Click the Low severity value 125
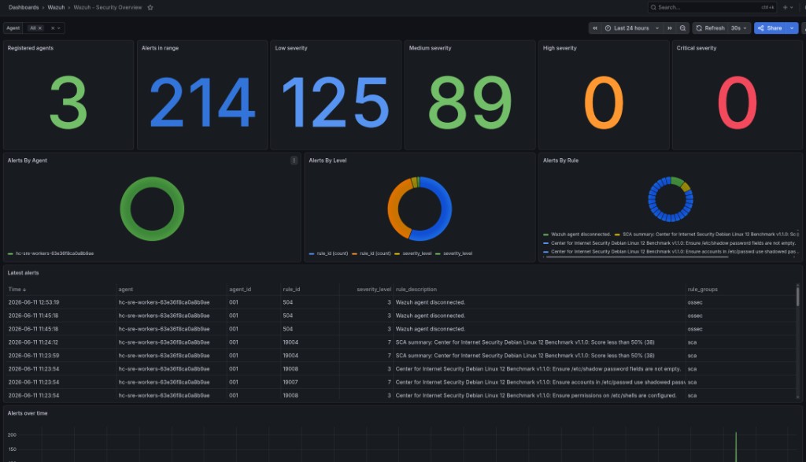Image resolution: width=806 pixels, height=462 pixels. click(x=335, y=102)
